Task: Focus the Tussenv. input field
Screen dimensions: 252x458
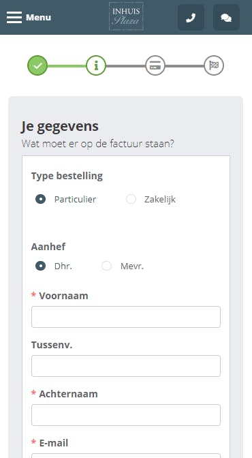Action: 126,366
